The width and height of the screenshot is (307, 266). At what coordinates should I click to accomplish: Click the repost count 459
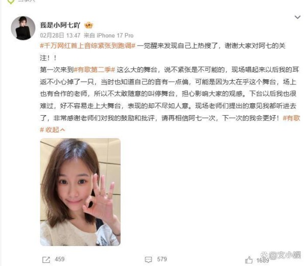click(59, 259)
